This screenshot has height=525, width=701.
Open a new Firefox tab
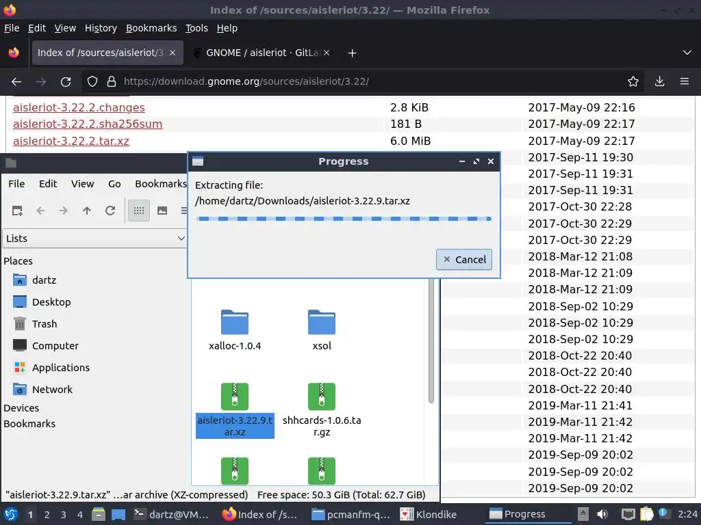(x=353, y=53)
